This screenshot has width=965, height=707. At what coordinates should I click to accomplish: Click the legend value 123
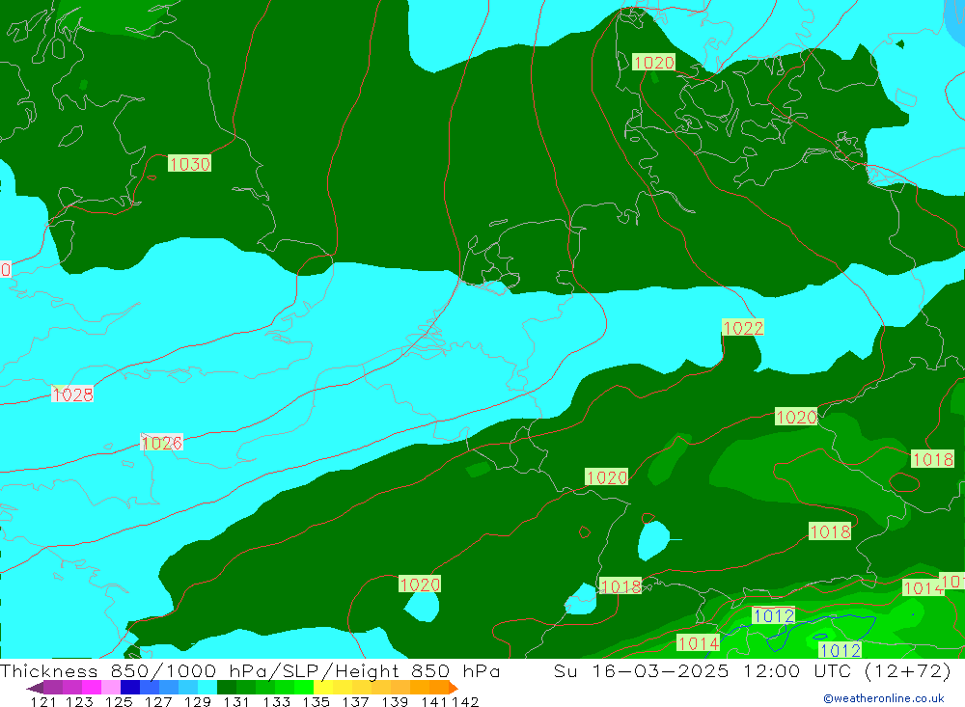pos(80,701)
